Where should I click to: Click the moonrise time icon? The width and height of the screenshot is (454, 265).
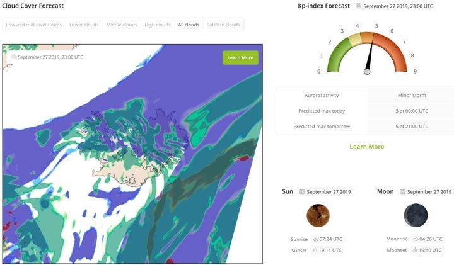[415, 239]
